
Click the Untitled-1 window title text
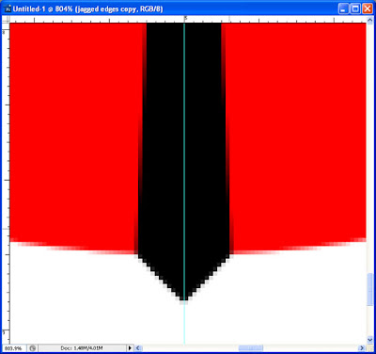click(87, 8)
